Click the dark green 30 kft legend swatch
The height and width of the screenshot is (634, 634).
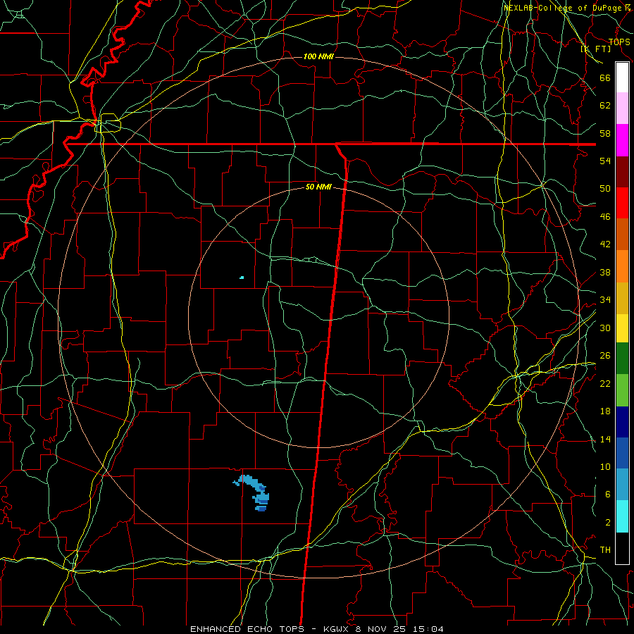(622, 359)
